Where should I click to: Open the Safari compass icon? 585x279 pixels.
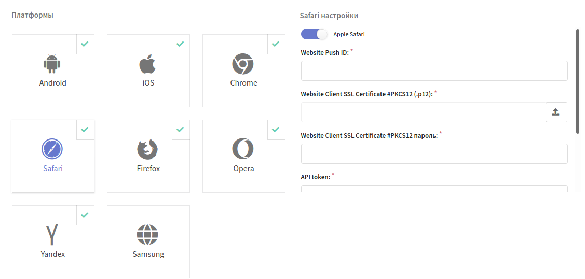pos(52,149)
